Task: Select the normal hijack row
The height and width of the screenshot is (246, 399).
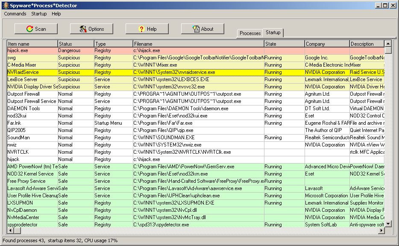Action: coord(195,159)
